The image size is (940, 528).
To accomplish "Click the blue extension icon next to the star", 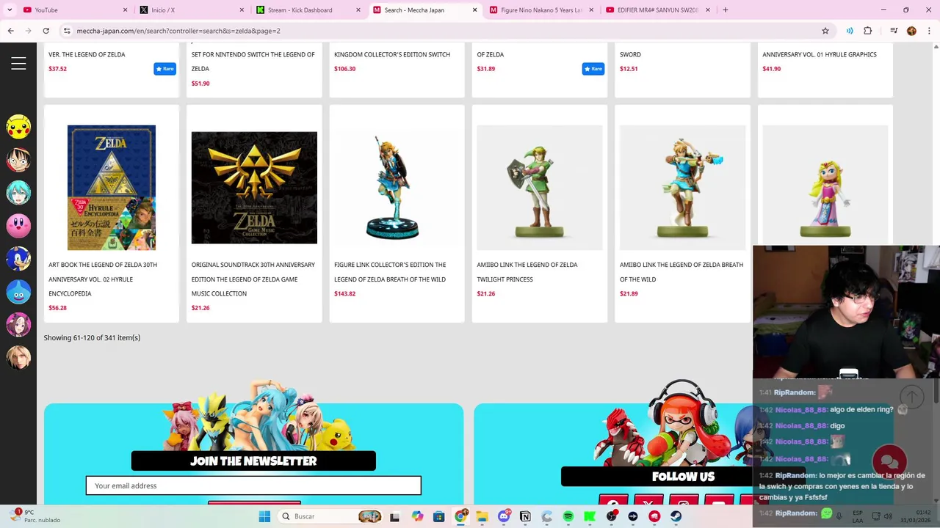I will coord(850,31).
